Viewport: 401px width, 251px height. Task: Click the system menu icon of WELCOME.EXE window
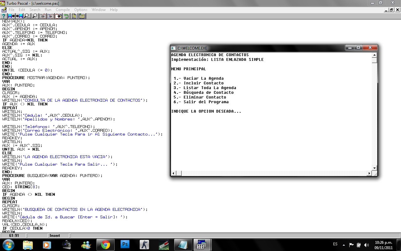pos(173,48)
